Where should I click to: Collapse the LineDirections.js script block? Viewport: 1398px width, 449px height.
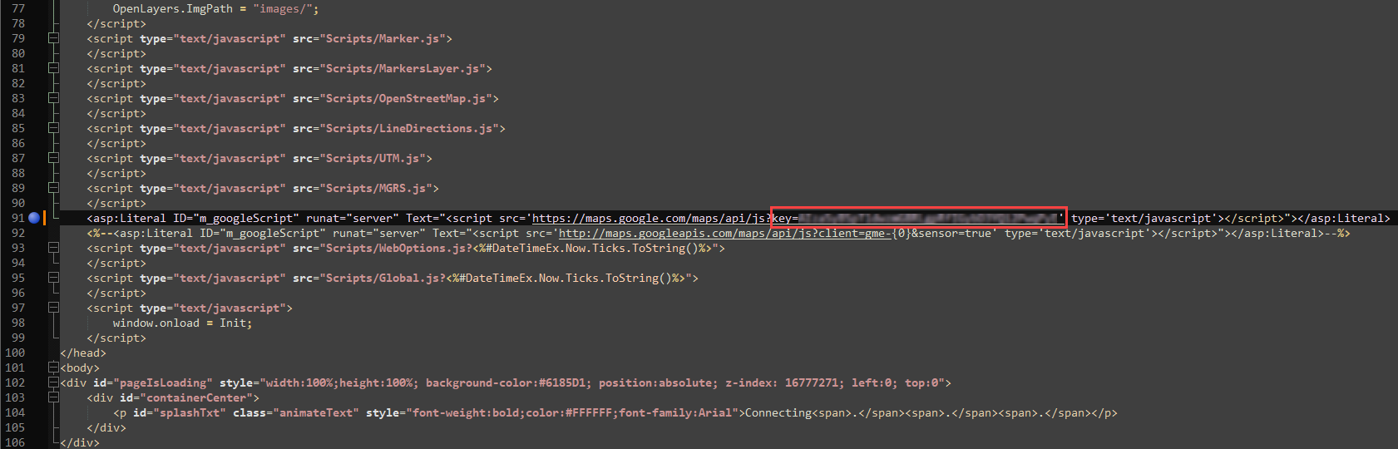click(x=53, y=128)
